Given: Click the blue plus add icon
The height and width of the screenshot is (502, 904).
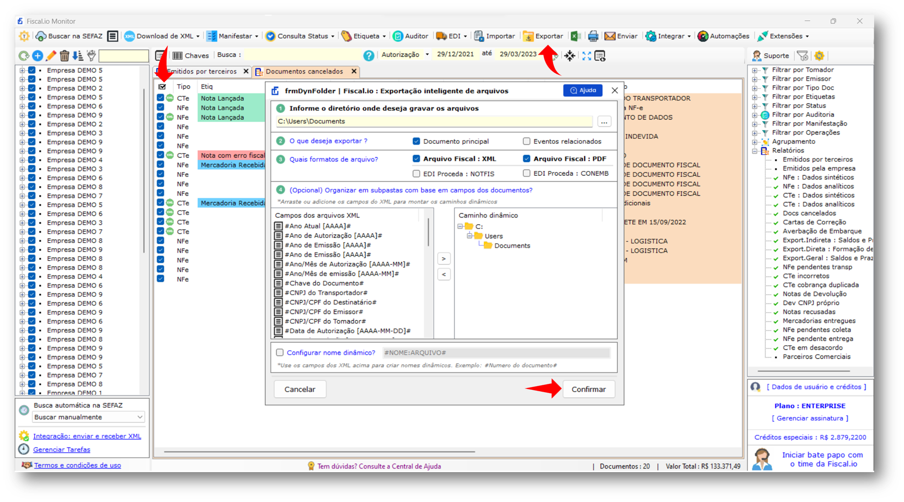Looking at the screenshot, I should tap(38, 56).
